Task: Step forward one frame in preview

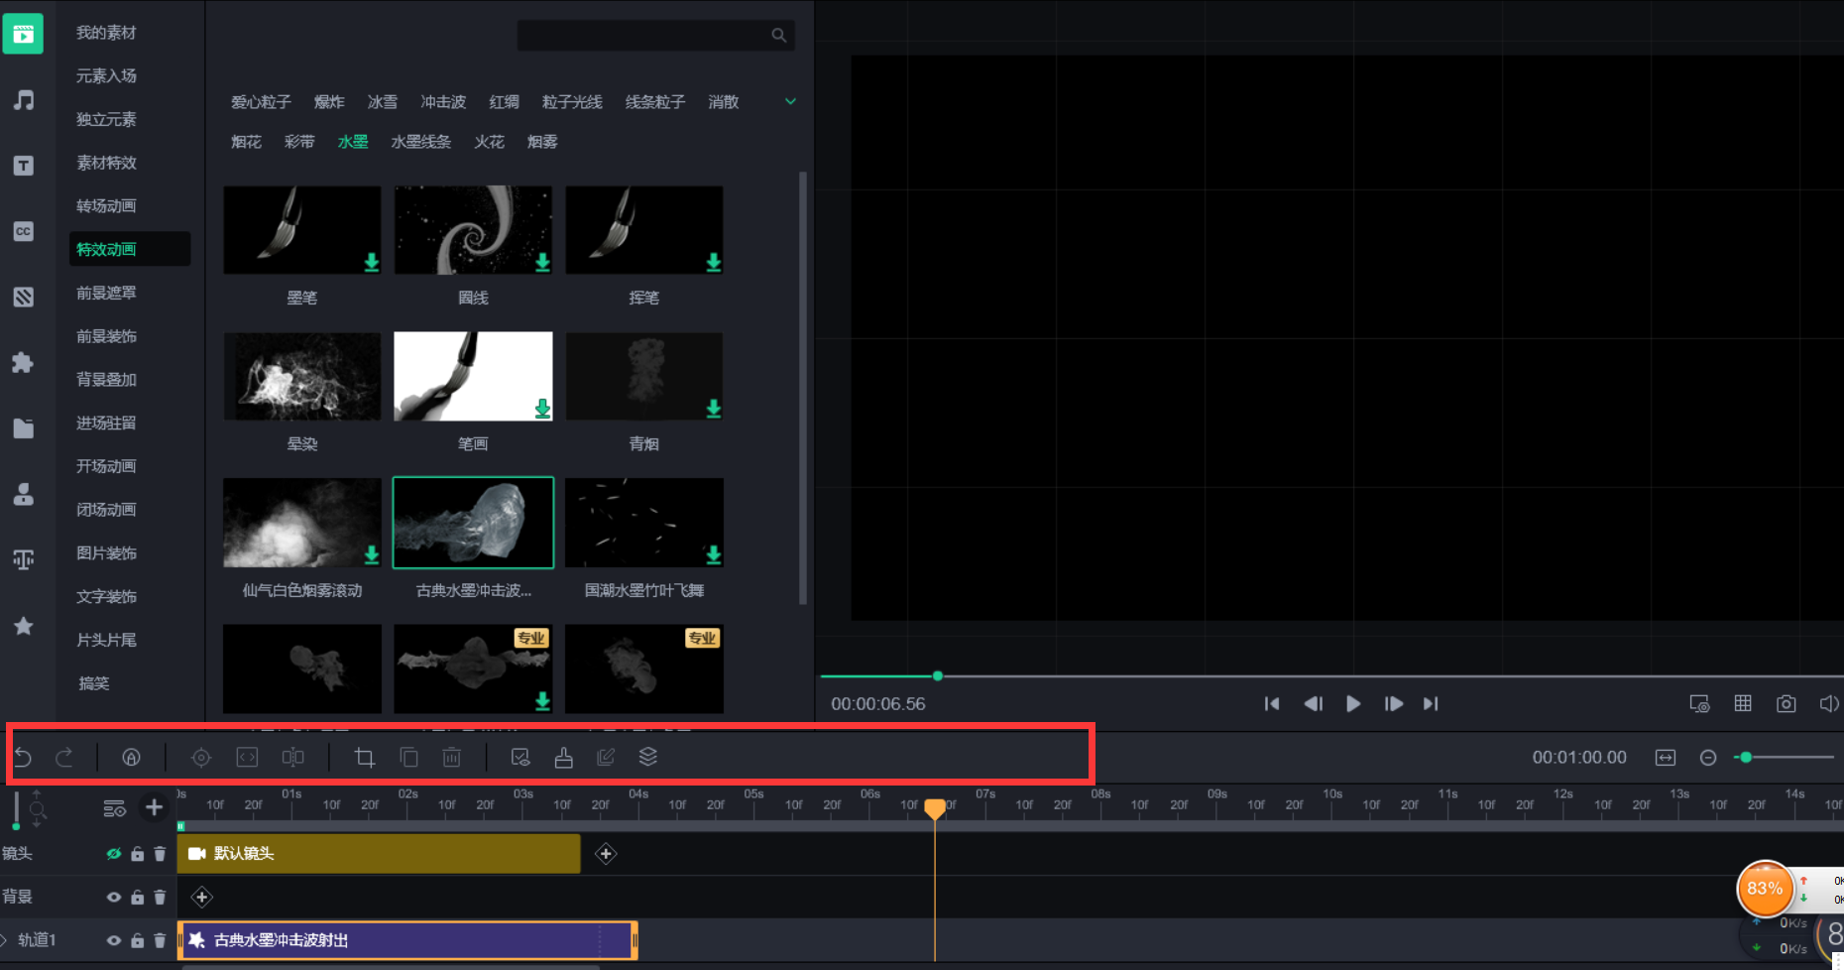Action: [x=1393, y=704]
